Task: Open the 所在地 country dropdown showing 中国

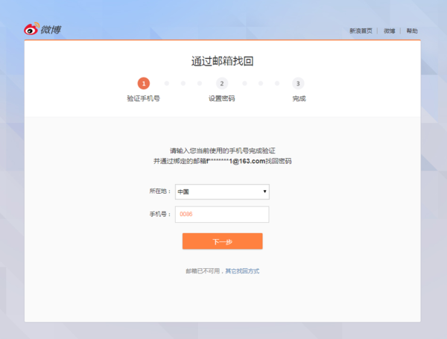Action: click(221, 191)
